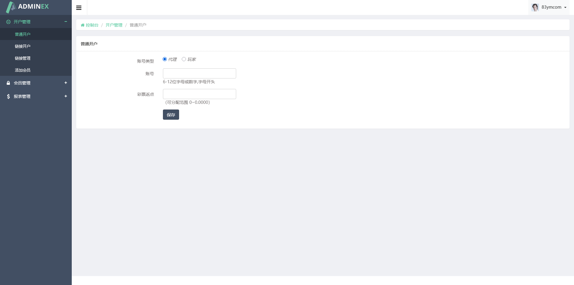Viewport: 574px width, 285px height.
Task: Click the lock icon beside 会员管理
Action: 8,83
